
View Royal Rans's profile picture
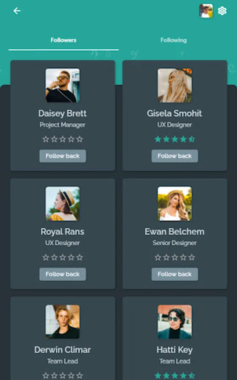click(x=63, y=204)
